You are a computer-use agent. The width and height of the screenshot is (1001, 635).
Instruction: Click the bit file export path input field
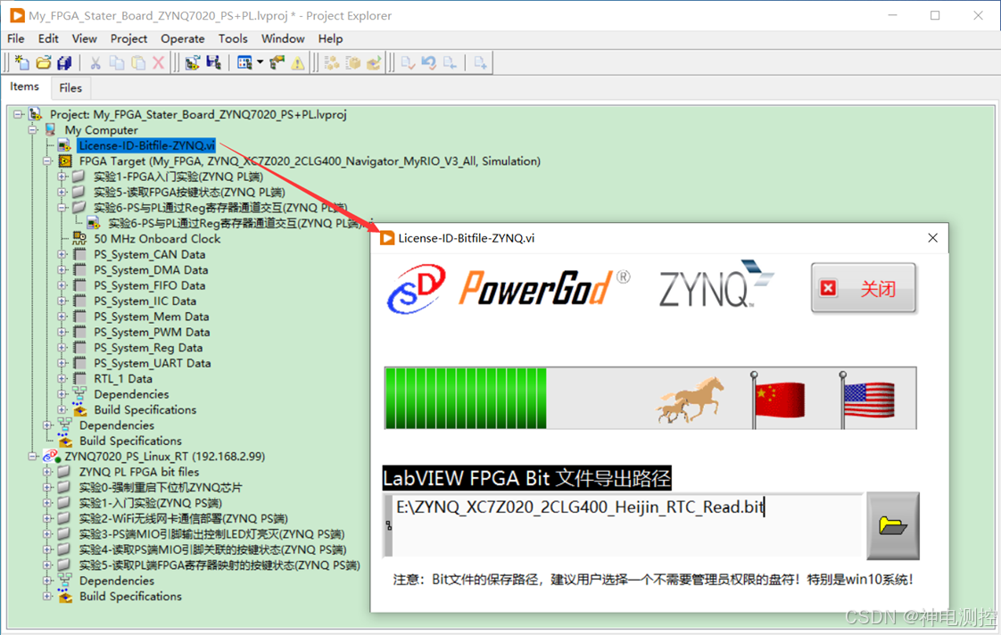[x=627, y=526]
